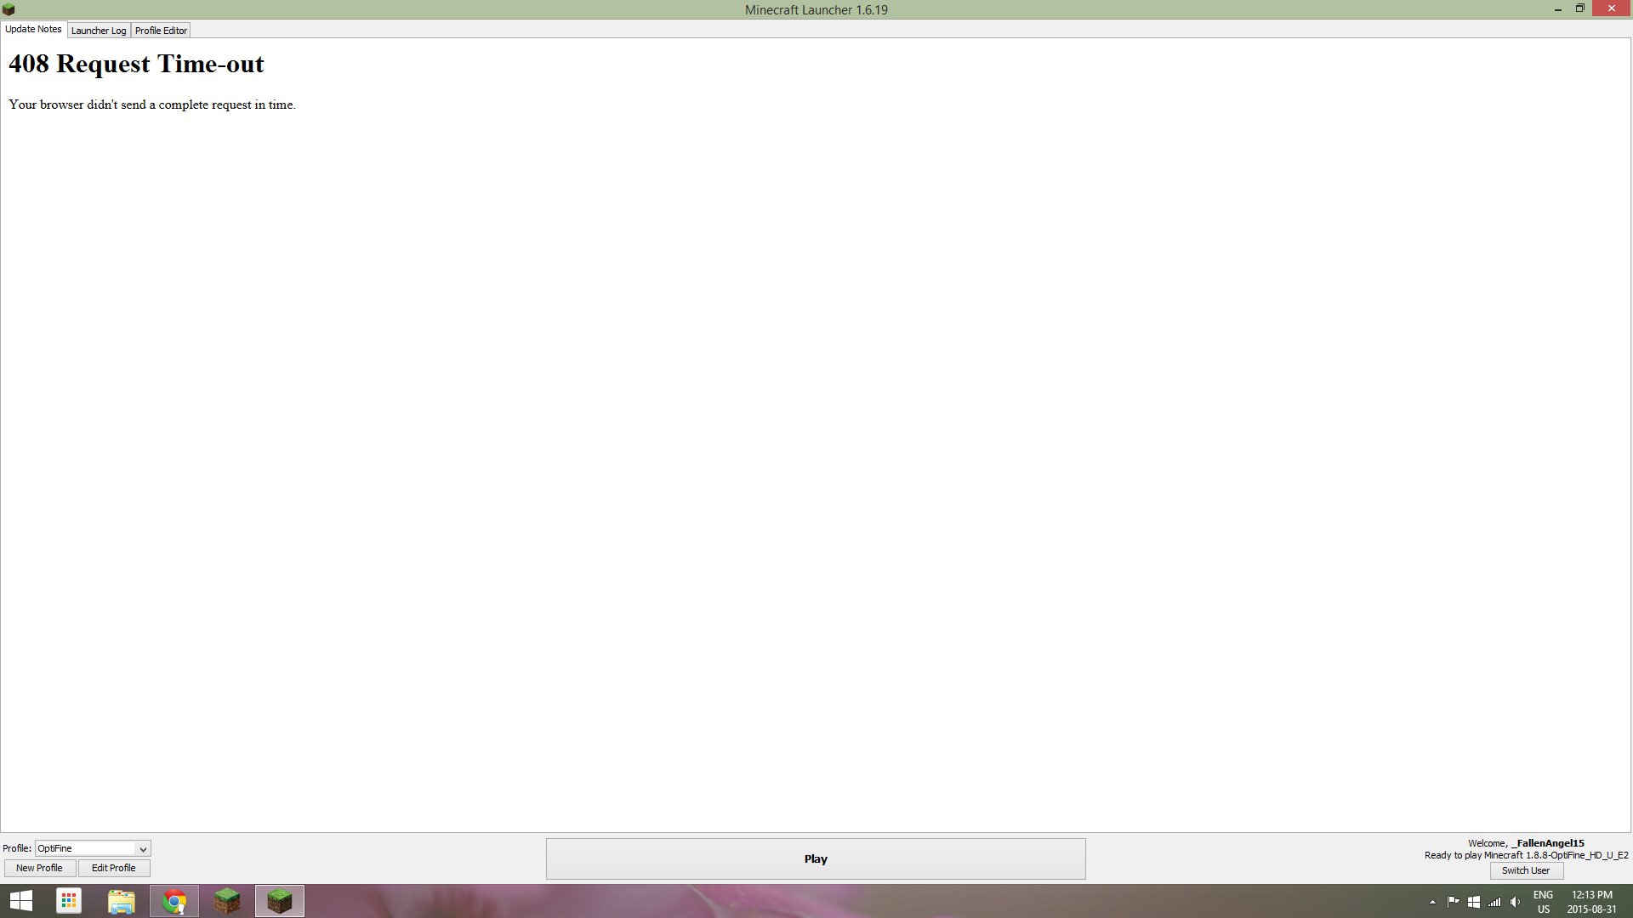
Task: Switch to the Profile Editor tab
Action: (161, 31)
